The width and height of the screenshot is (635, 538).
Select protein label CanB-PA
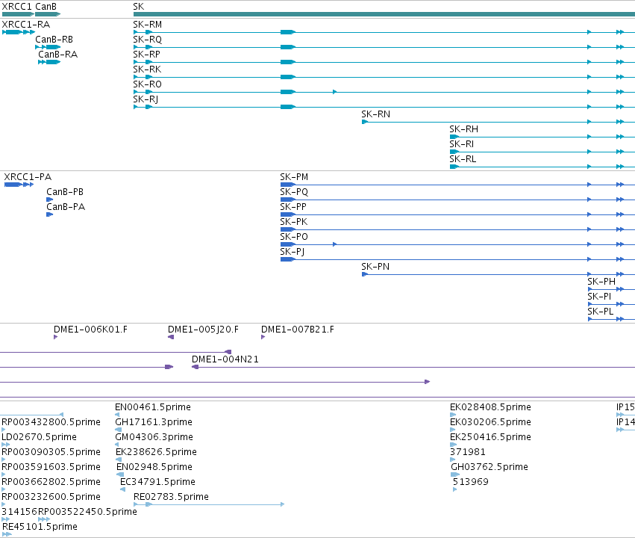click(x=66, y=207)
